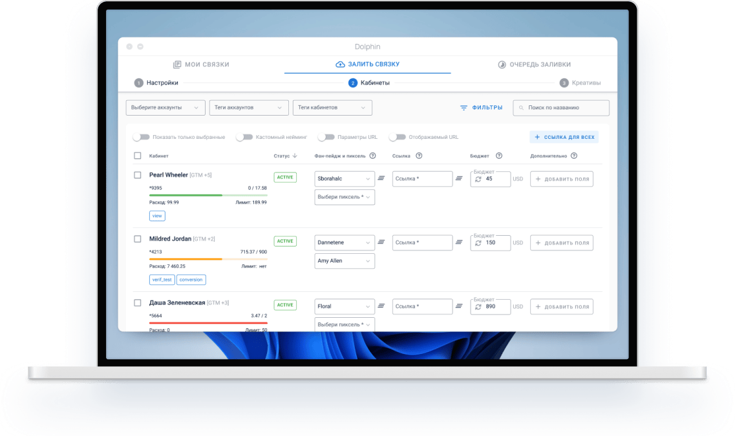Open the Amy Allen pixel dropdown
Image resolution: width=735 pixels, height=436 pixels.
345,261
